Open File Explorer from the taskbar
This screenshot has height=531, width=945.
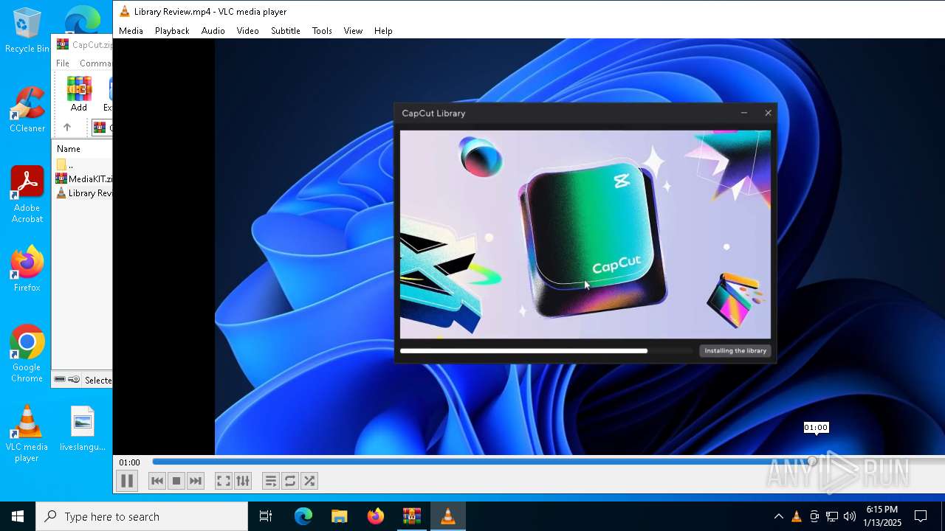tap(340, 516)
